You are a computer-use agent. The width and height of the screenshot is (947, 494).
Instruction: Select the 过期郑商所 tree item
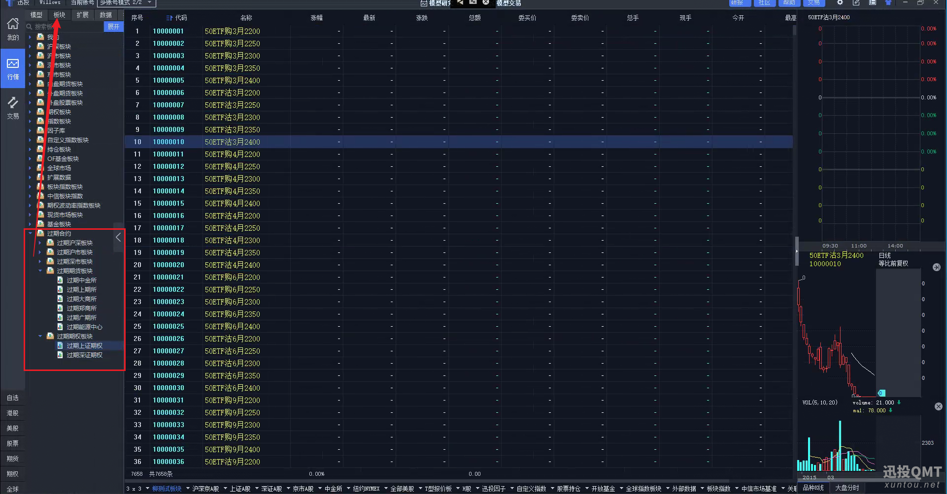tap(81, 308)
